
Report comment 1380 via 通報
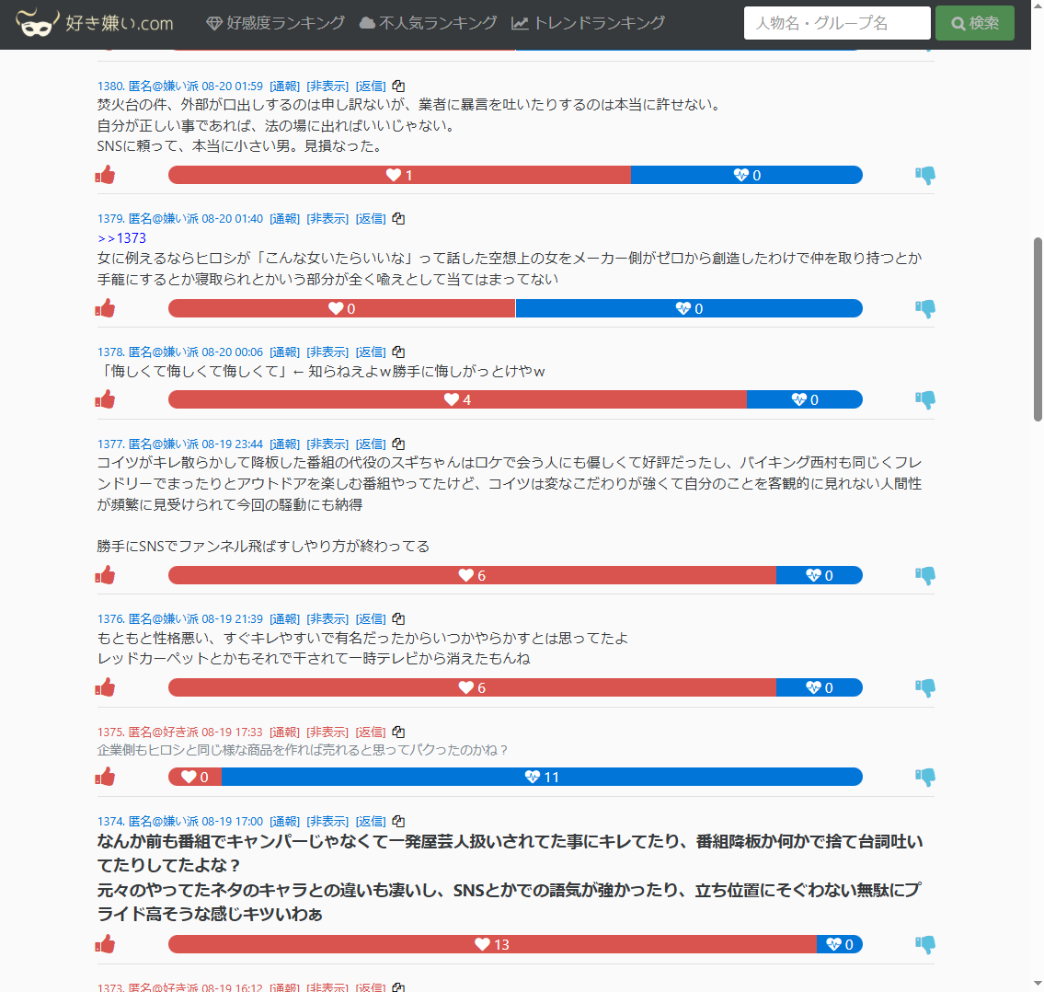point(285,86)
